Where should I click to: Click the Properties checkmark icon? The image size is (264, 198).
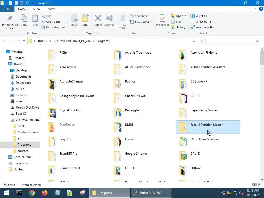[162, 18]
